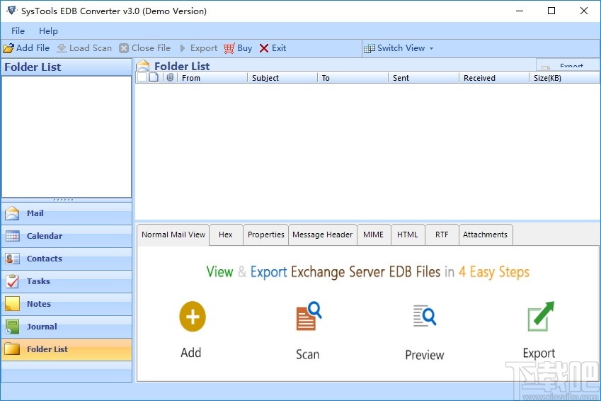Click the envelope icon beside Folder List heading
Image resolution: width=601 pixels, height=401 pixels.
[x=143, y=65]
